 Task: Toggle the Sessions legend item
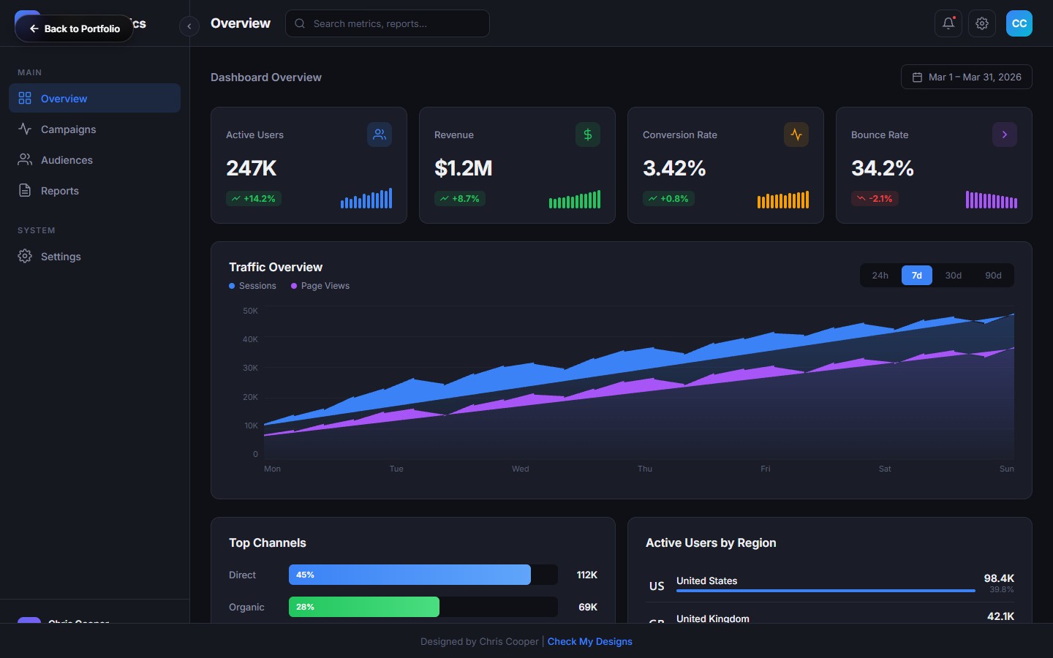click(x=252, y=286)
